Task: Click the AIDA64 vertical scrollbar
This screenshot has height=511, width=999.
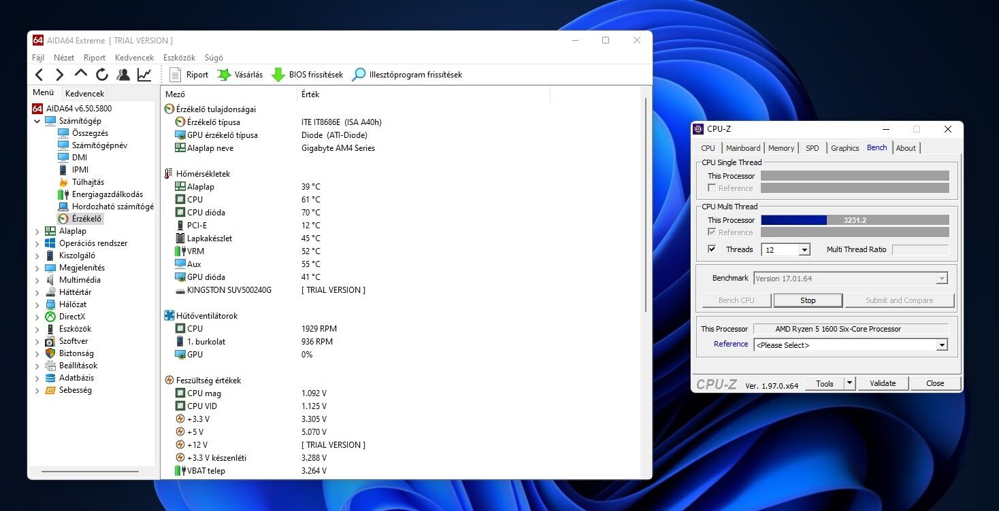Action: click(646, 204)
